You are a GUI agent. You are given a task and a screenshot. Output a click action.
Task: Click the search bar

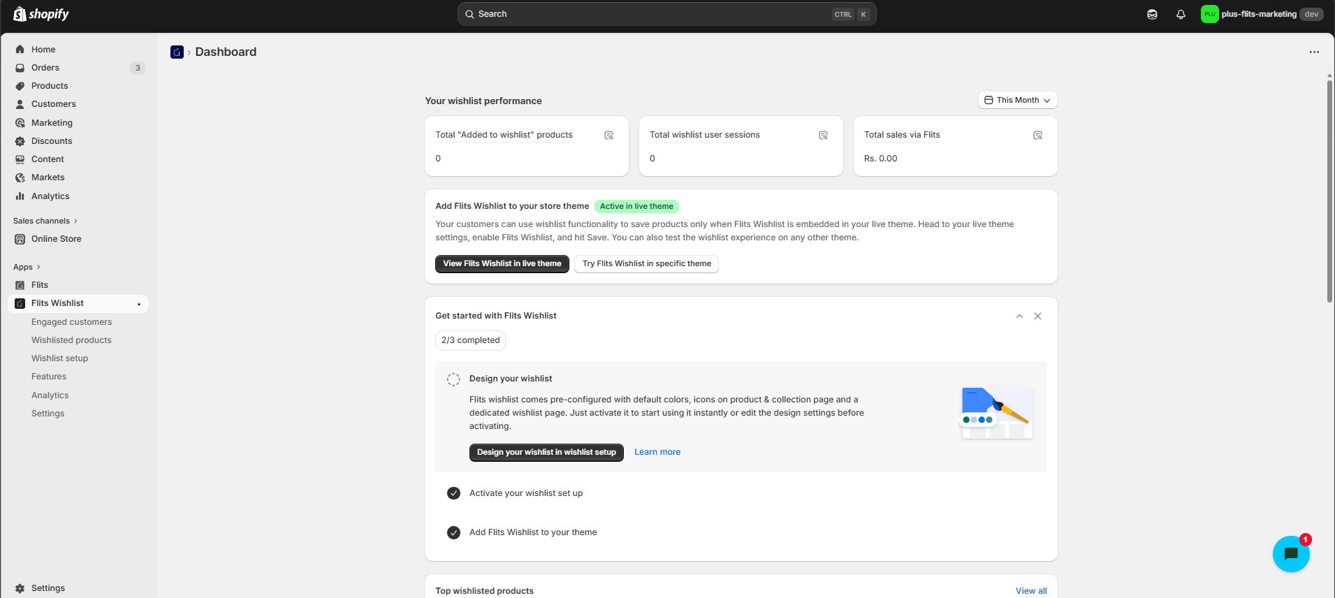coord(666,14)
